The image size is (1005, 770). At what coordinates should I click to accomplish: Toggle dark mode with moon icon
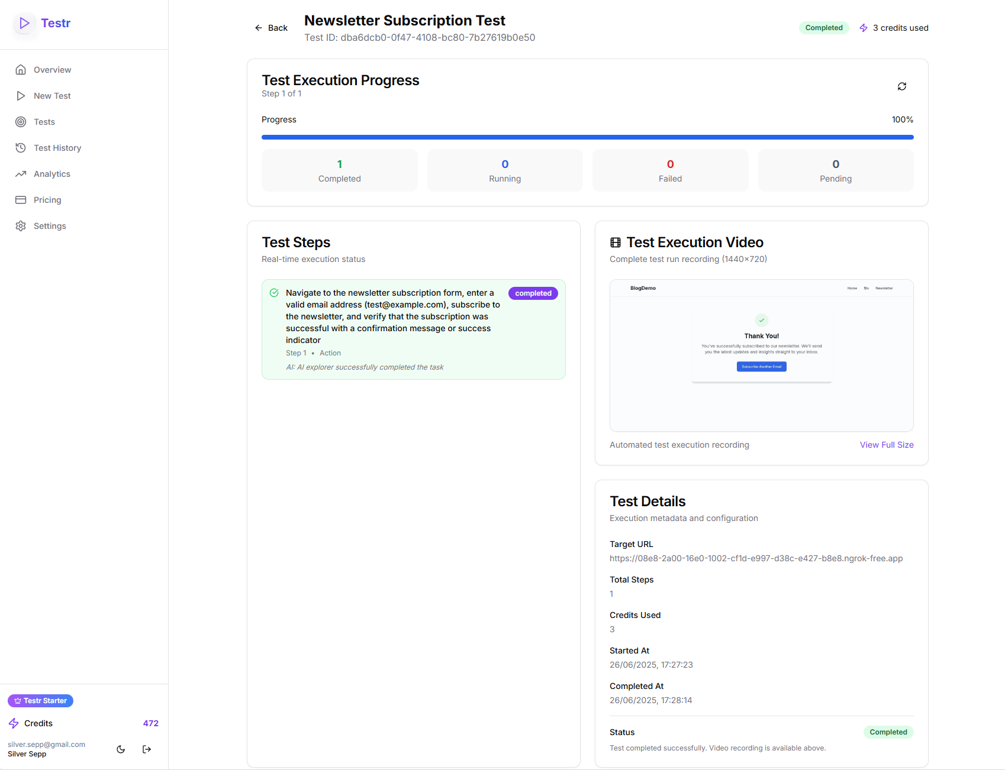pyautogui.click(x=121, y=749)
